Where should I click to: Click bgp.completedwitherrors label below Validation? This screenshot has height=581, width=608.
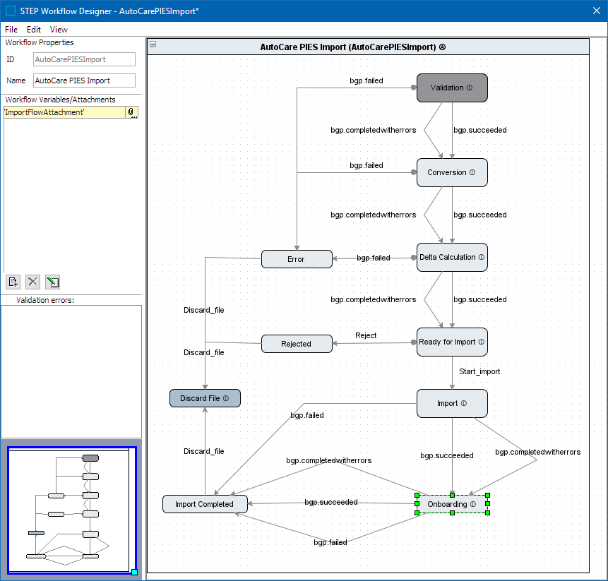pos(374,130)
